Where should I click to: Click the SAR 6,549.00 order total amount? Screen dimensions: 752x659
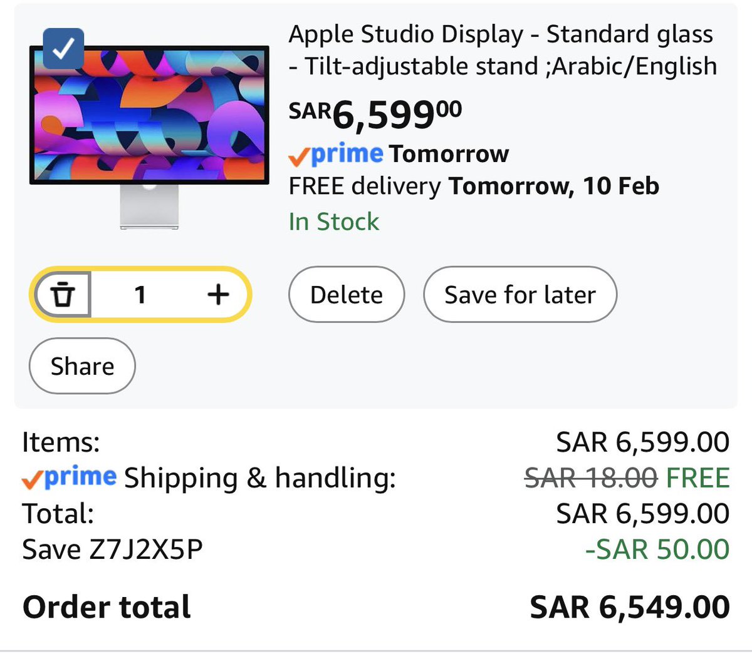pyautogui.click(x=629, y=608)
